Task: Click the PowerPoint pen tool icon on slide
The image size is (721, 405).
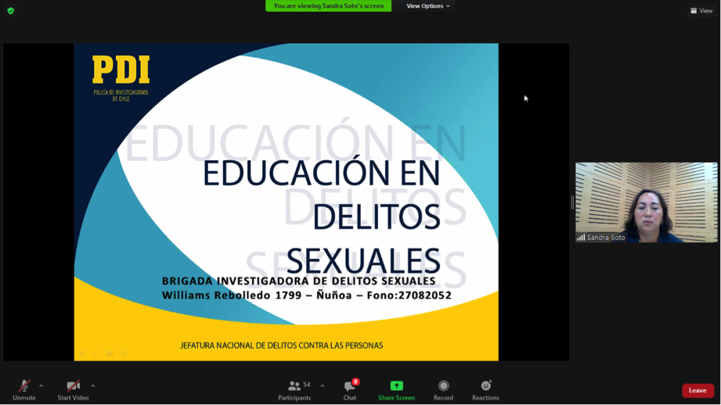Action: pos(96,354)
